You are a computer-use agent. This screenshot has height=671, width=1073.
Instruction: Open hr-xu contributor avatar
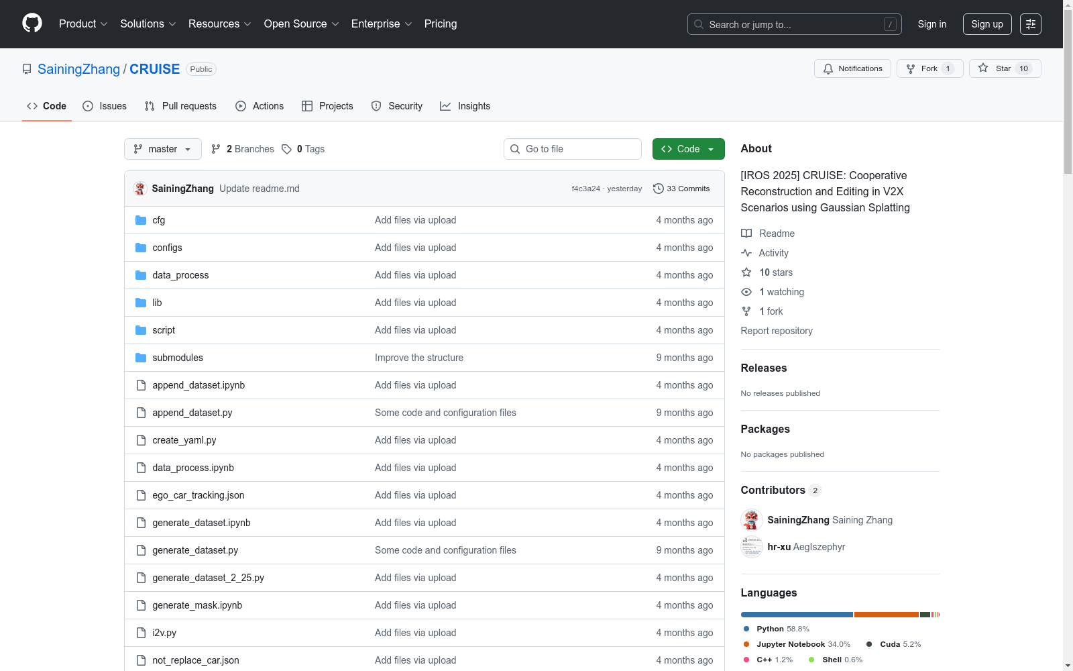tap(752, 547)
